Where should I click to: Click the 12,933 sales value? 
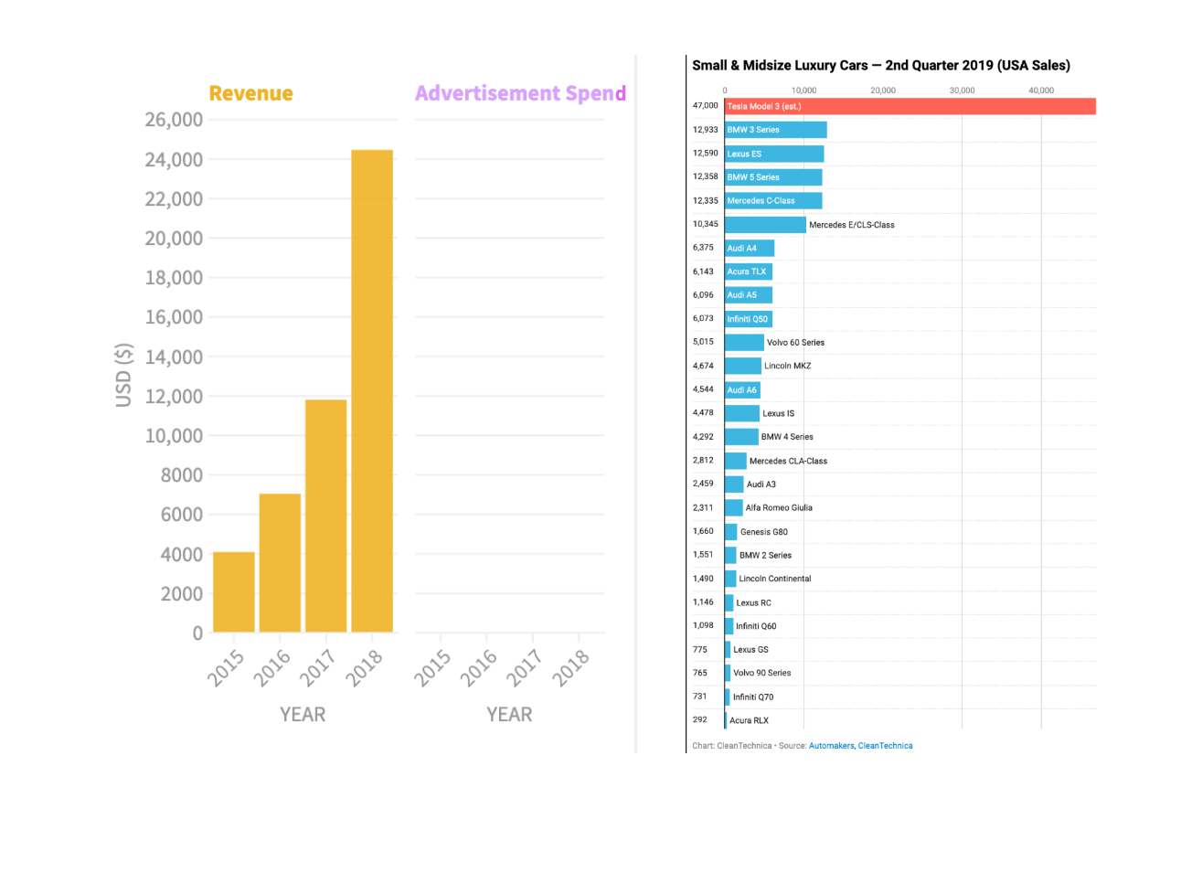tap(706, 130)
